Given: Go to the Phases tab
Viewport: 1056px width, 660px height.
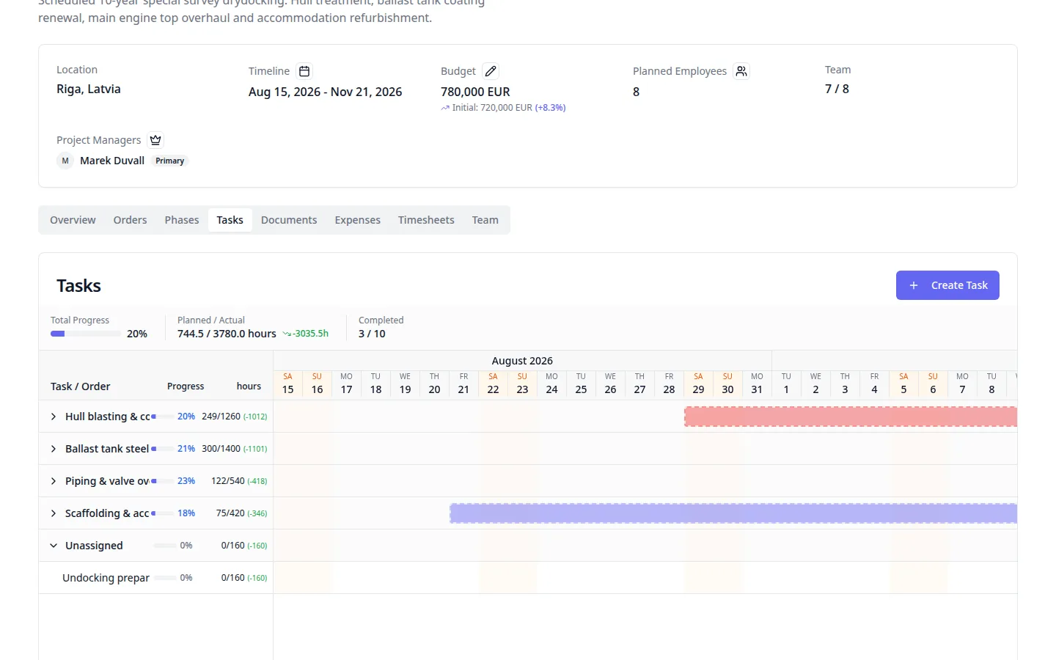Looking at the screenshot, I should click(x=182, y=220).
